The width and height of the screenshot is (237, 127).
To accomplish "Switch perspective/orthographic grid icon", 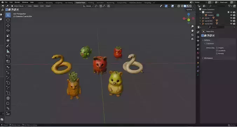I will [192, 39].
